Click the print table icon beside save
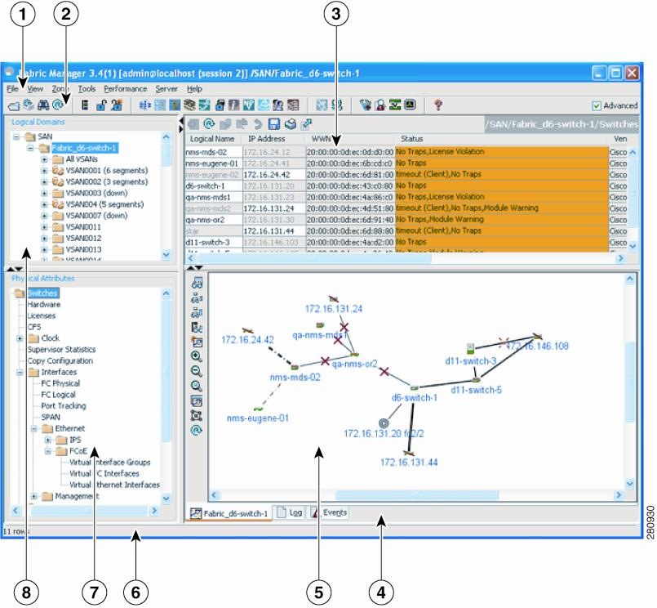The image size is (657, 608). (291, 124)
